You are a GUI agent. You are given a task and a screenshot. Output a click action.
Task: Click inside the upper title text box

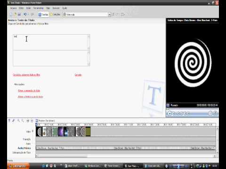click(x=50, y=42)
